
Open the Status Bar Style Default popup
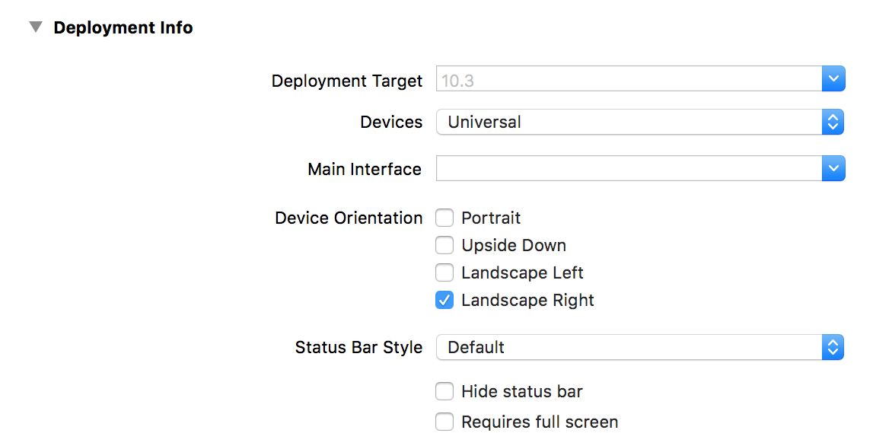click(x=628, y=348)
